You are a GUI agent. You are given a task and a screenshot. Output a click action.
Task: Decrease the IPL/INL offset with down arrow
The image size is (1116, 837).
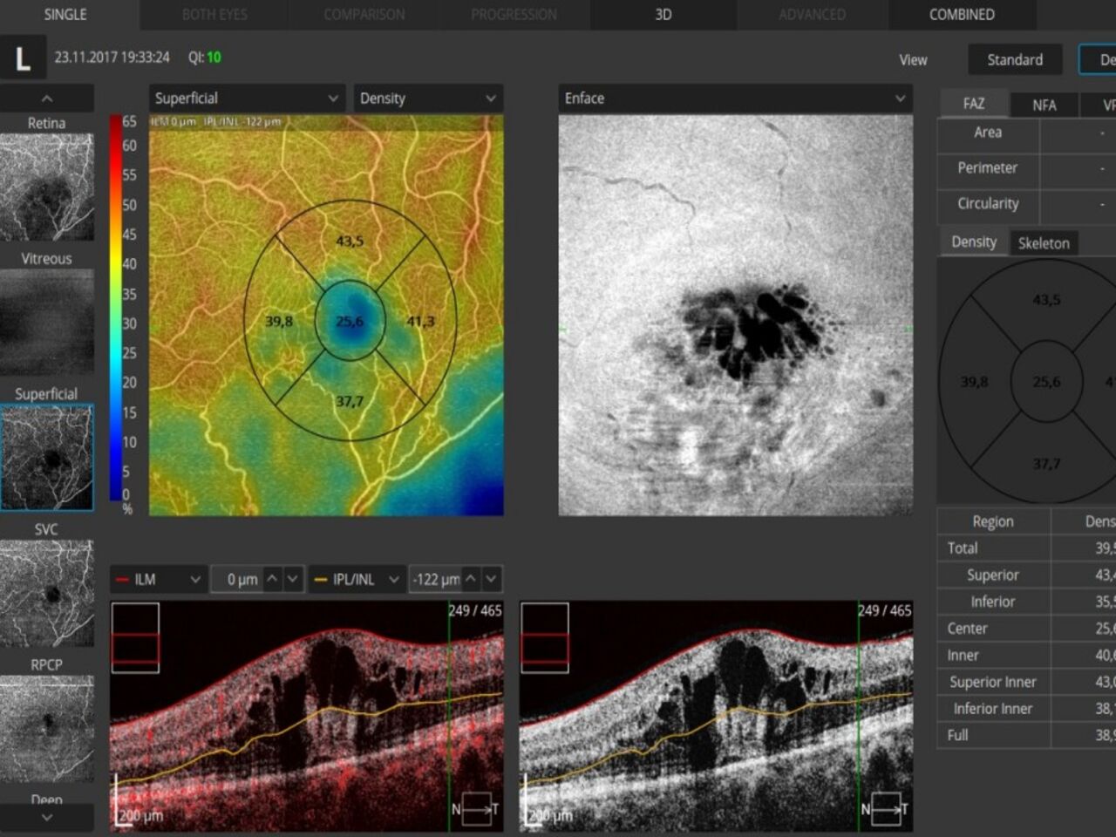point(492,578)
